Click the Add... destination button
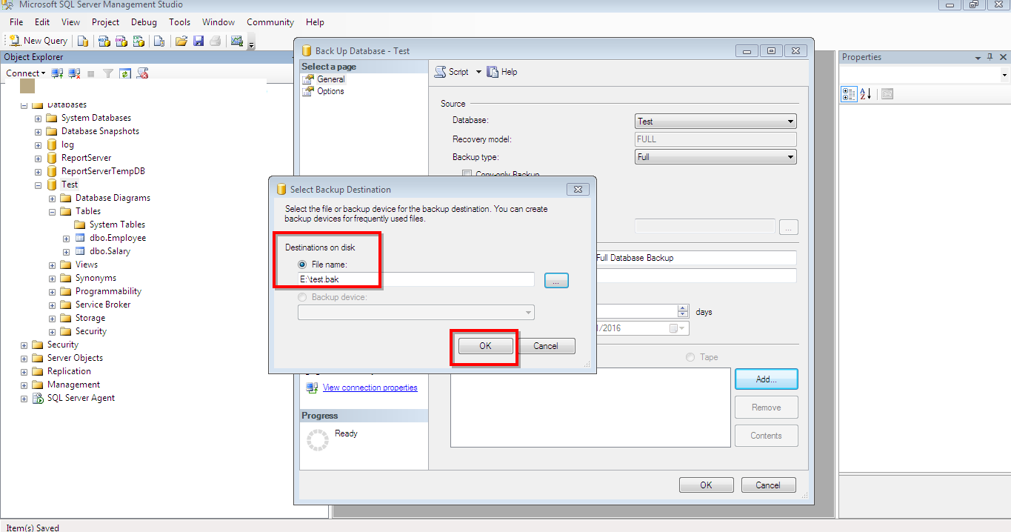Image resolution: width=1011 pixels, height=532 pixels. click(767, 379)
